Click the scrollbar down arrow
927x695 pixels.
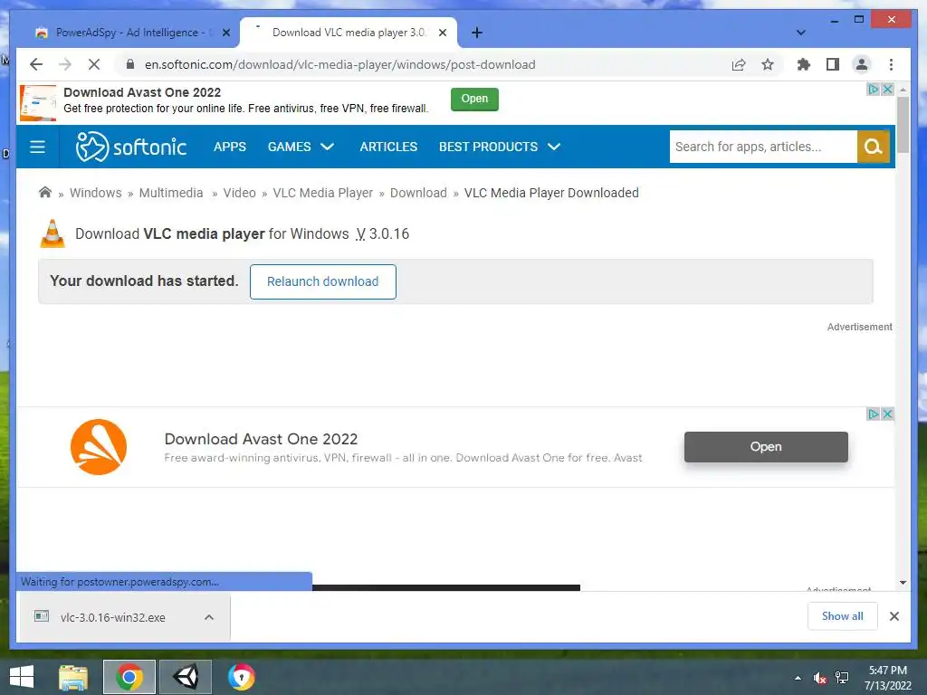pyautogui.click(x=903, y=583)
